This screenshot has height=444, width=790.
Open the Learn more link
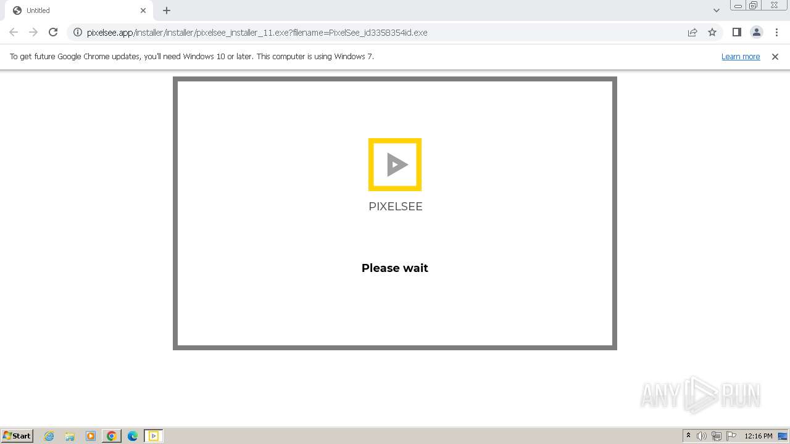point(741,56)
